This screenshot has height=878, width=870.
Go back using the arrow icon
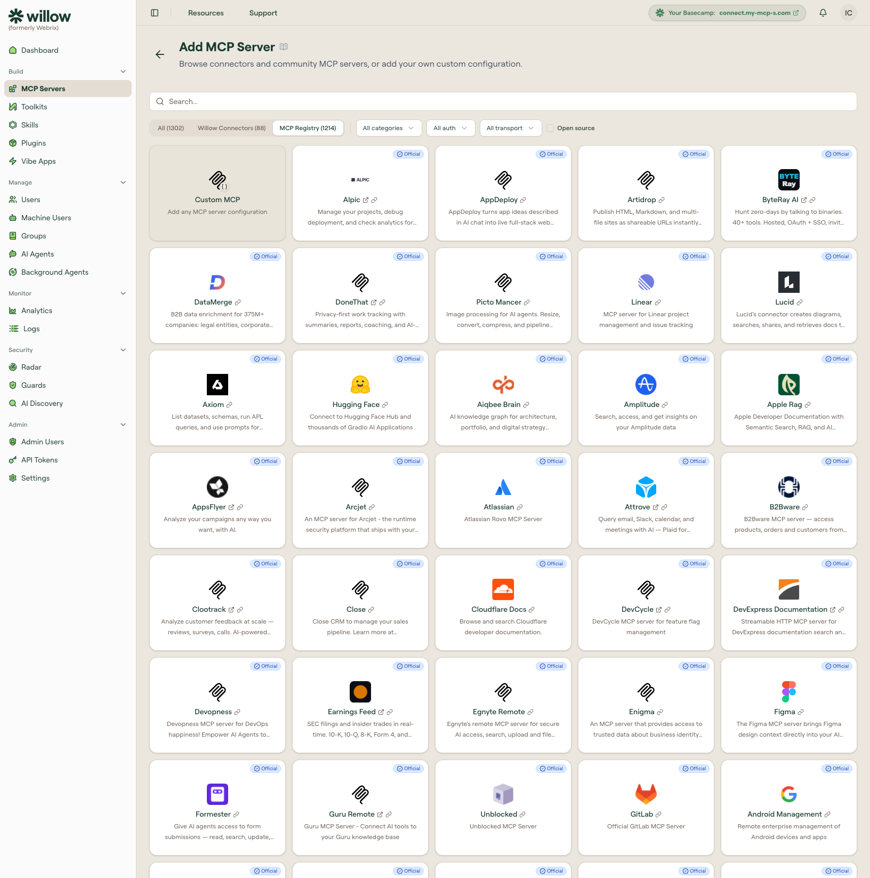160,54
